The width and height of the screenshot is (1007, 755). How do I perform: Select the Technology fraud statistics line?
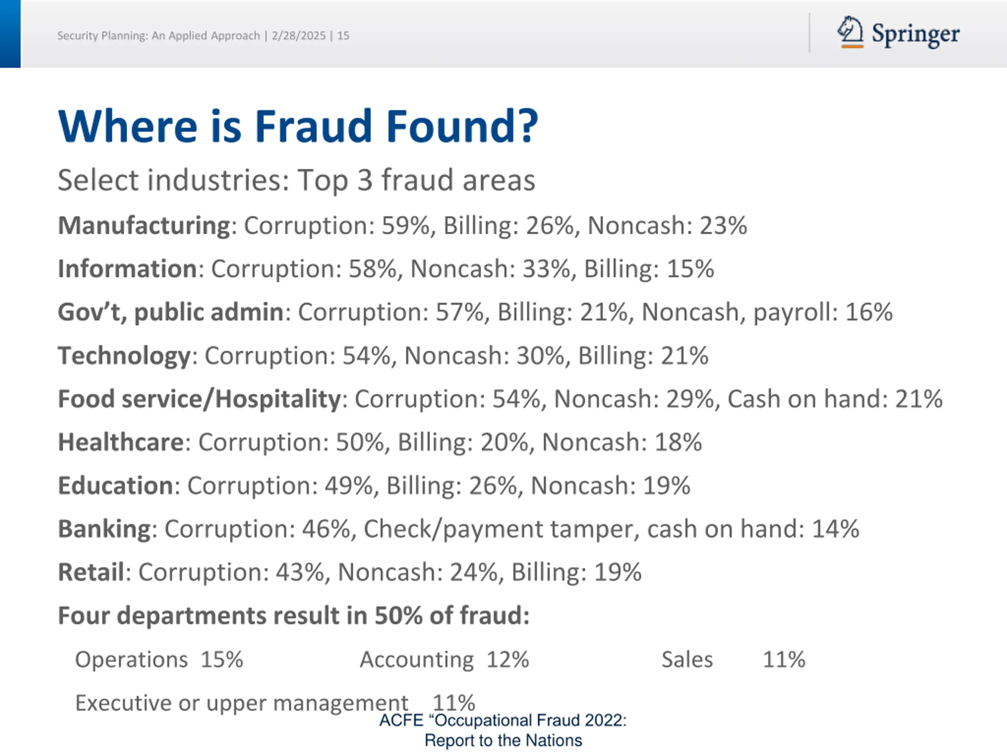pyautogui.click(x=383, y=356)
